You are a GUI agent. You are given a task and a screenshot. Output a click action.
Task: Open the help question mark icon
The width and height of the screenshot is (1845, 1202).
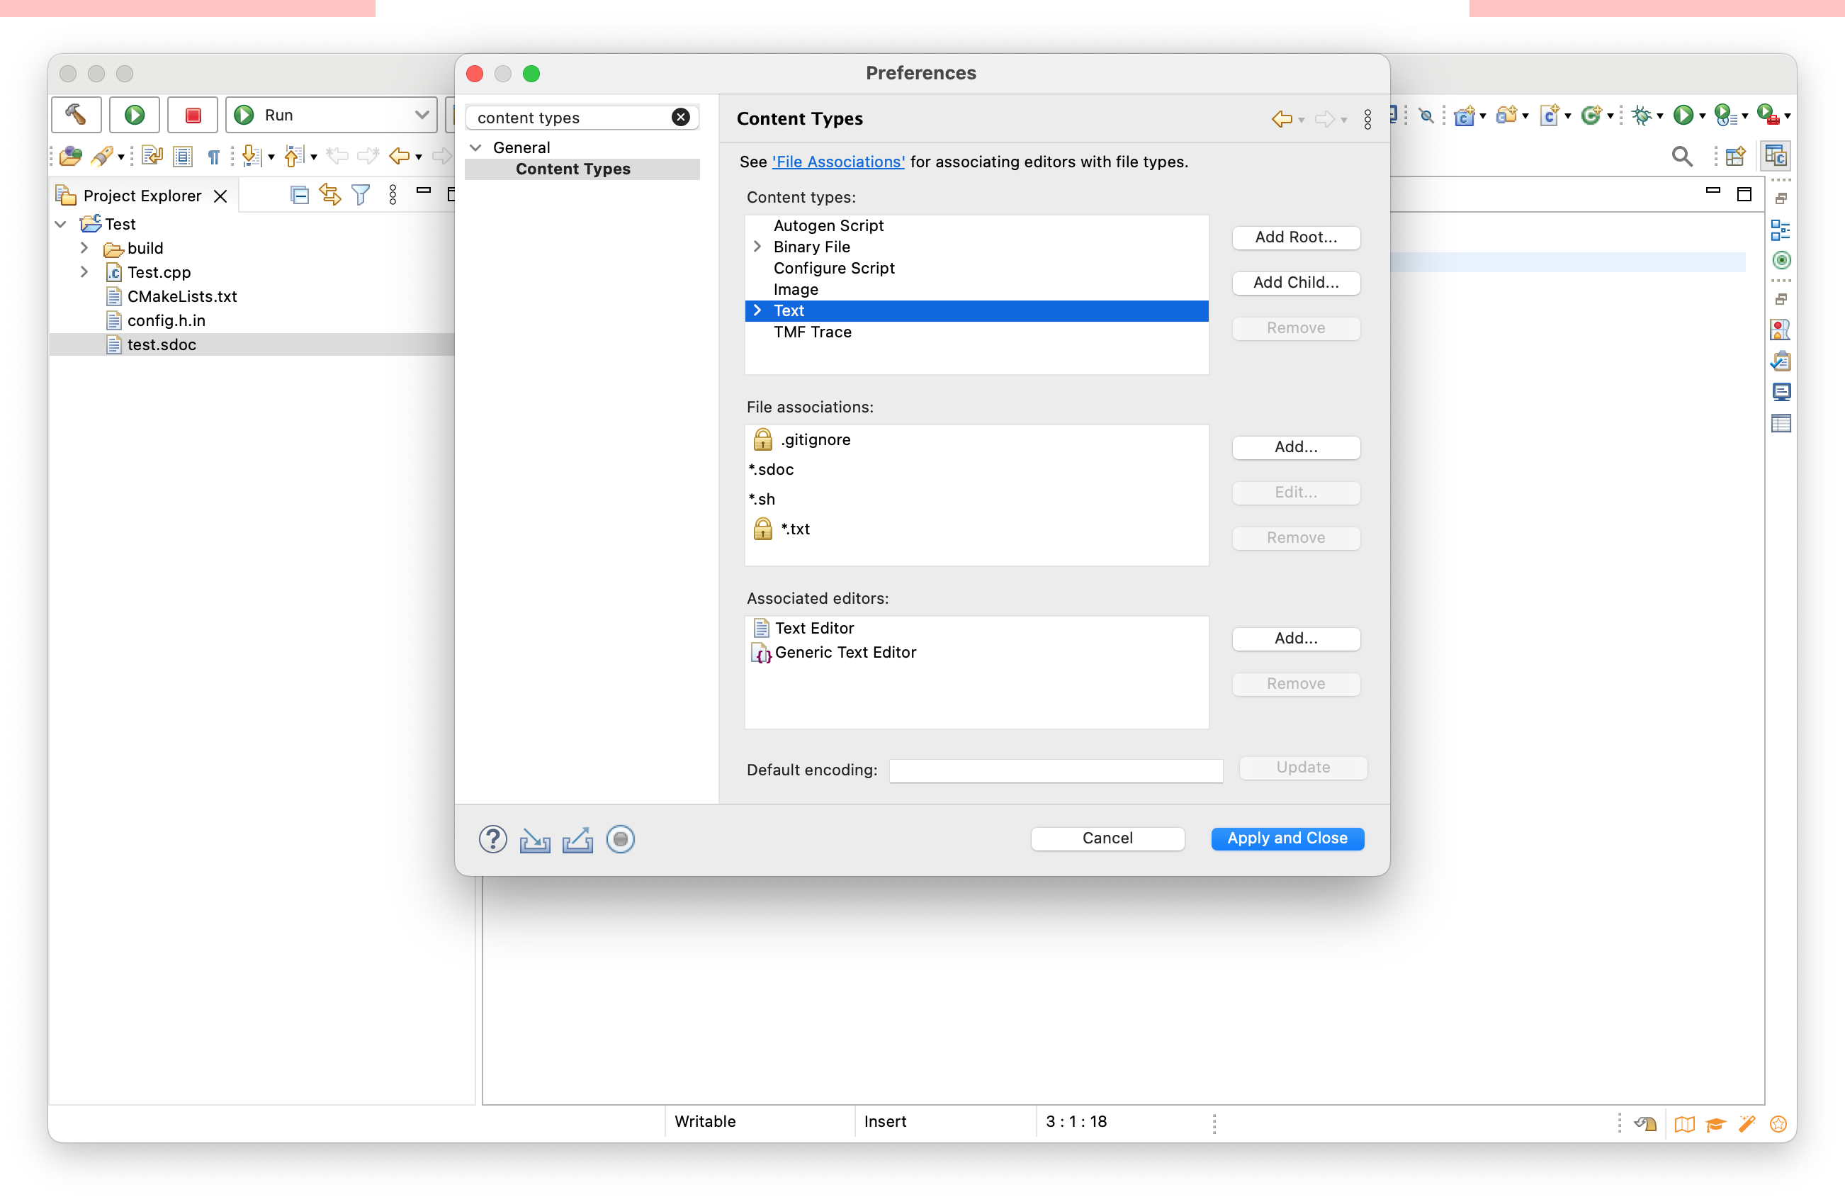tap(492, 839)
